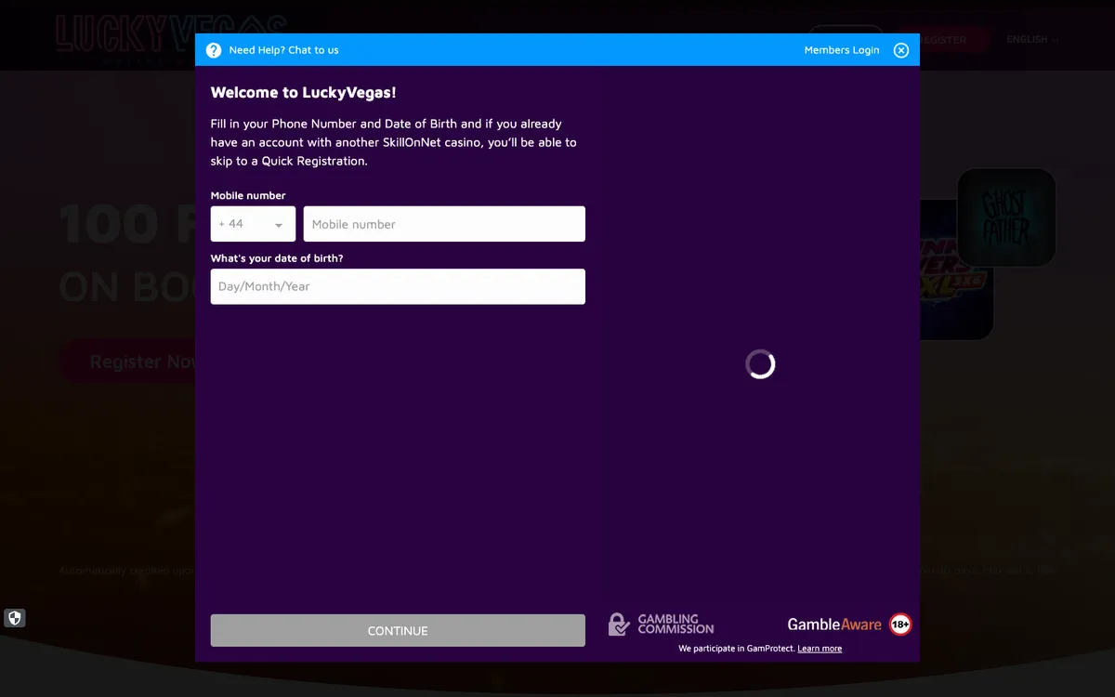Image resolution: width=1115 pixels, height=697 pixels.
Task: Open the +44 country code dropdown
Action: (x=253, y=224)
